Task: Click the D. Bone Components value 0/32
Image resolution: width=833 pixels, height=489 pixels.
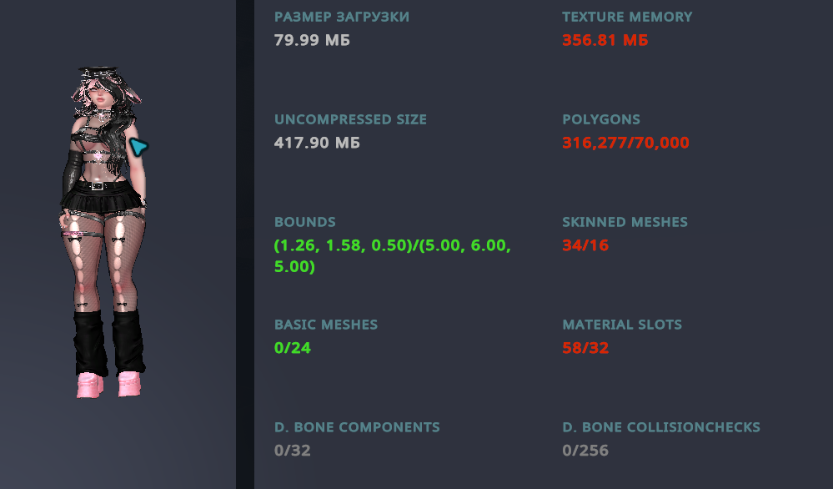Action: 292,451
